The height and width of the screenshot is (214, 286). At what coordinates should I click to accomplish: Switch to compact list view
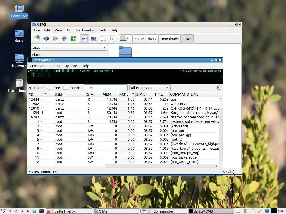(x=103, y=38)
